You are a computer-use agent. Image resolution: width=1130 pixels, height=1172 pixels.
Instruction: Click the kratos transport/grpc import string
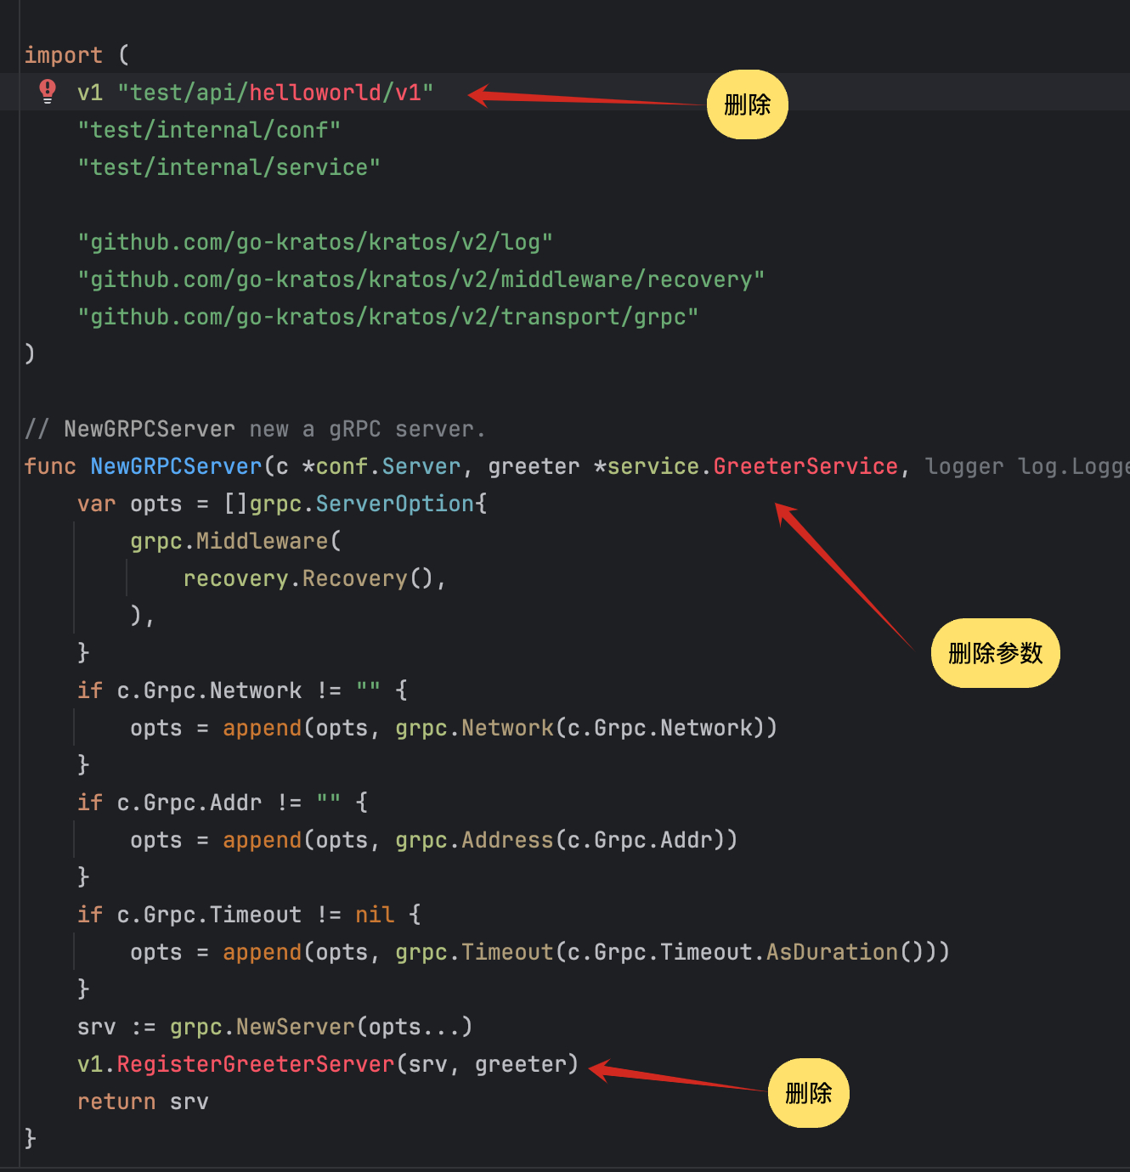(x=387, y=317)
